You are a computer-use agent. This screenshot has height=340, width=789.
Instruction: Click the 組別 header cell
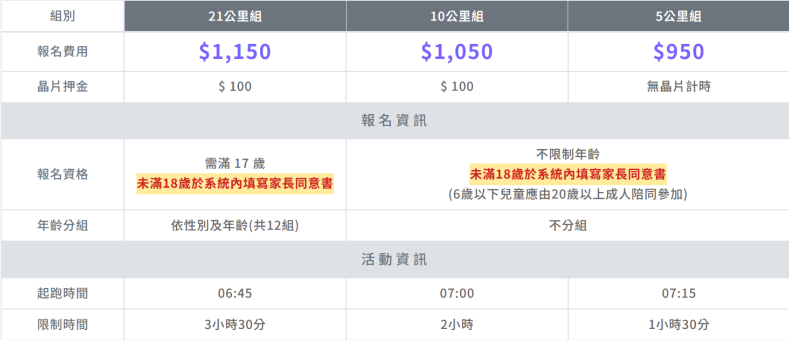pyautogui.click(x=63, y=16)
